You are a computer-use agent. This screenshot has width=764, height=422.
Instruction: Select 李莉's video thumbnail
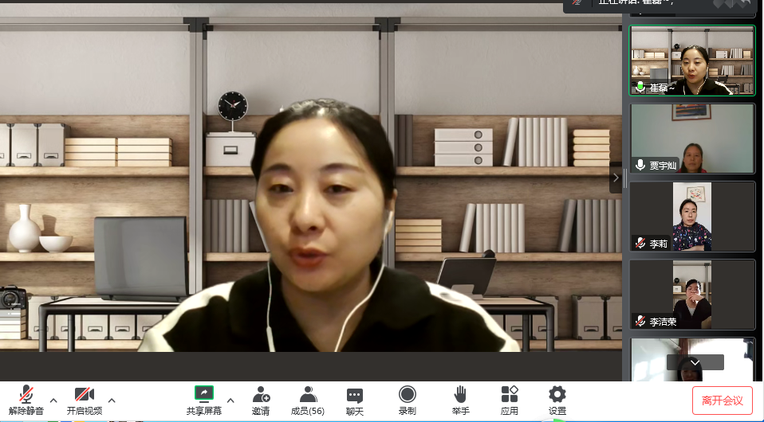pos(691,216)
